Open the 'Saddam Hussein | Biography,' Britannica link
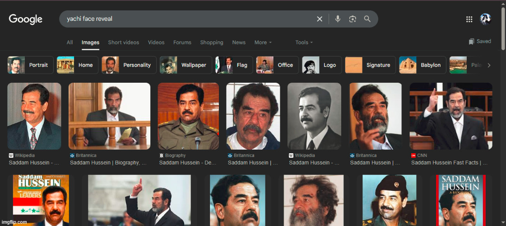The image size is (506, 226). point(108,163)
